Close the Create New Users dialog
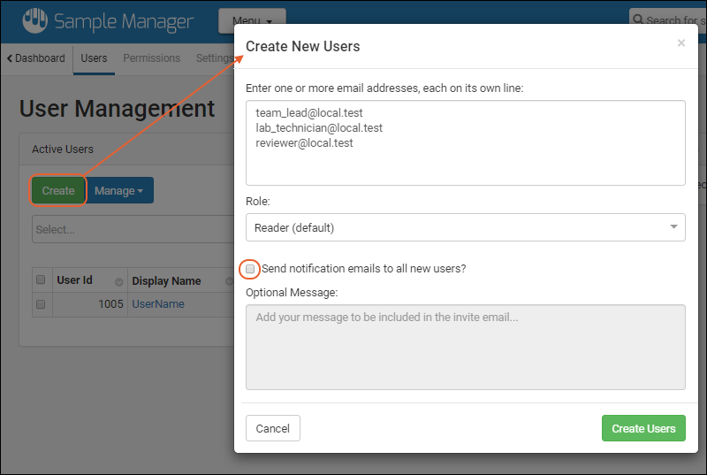 (680, 43)
